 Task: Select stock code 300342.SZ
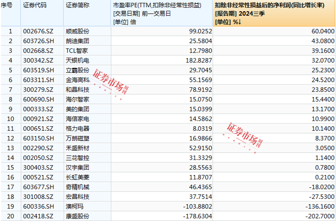click(38, 60)
